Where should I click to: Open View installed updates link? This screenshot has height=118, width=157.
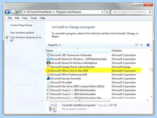click(22, 33)
